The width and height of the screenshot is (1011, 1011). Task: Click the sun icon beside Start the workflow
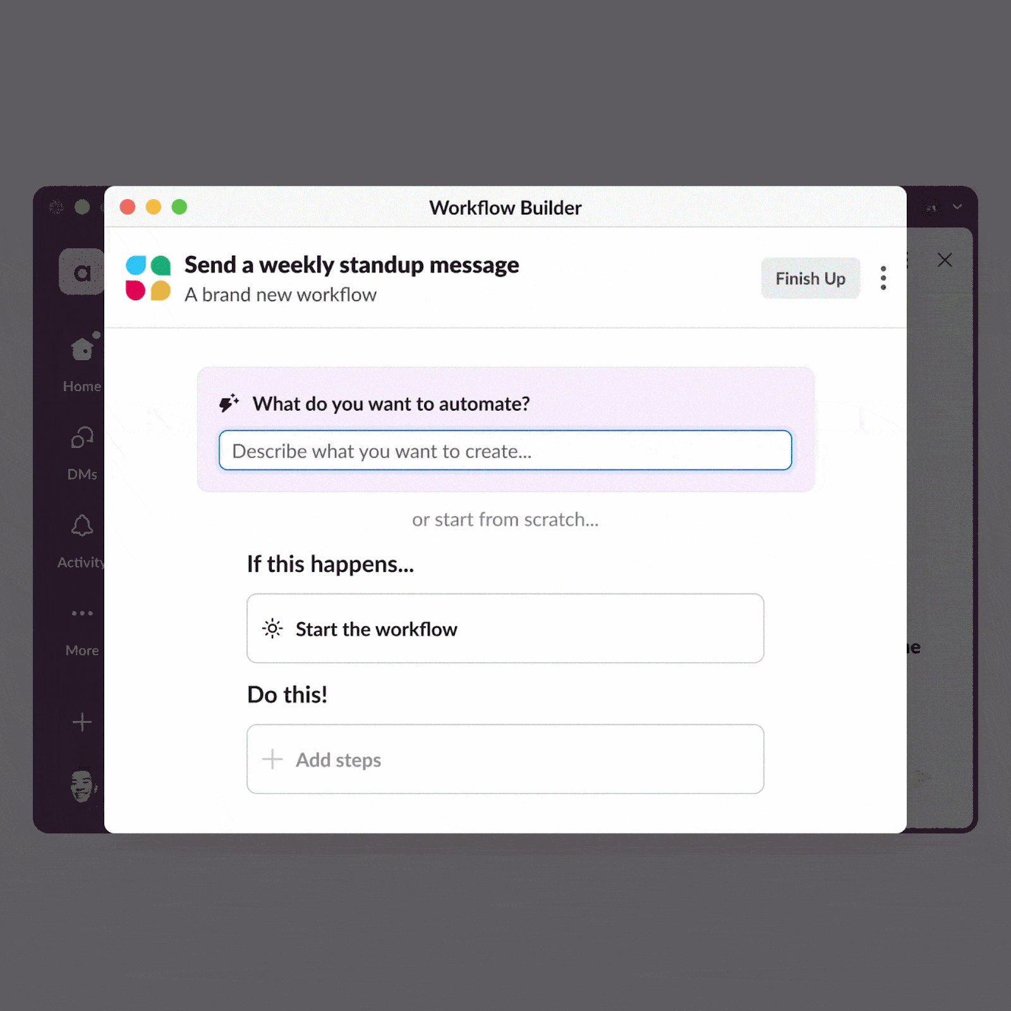point(272,629)
